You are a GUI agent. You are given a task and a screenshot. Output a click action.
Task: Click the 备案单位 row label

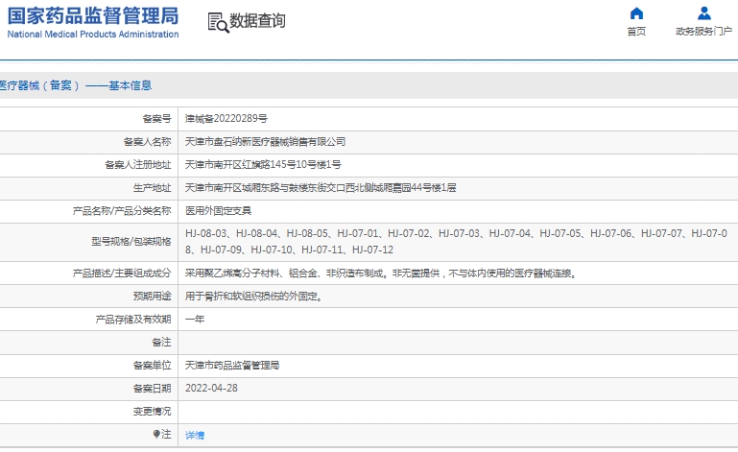(152, 366)
